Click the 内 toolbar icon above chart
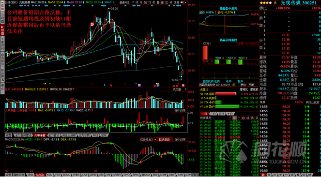 pos(141,2)
